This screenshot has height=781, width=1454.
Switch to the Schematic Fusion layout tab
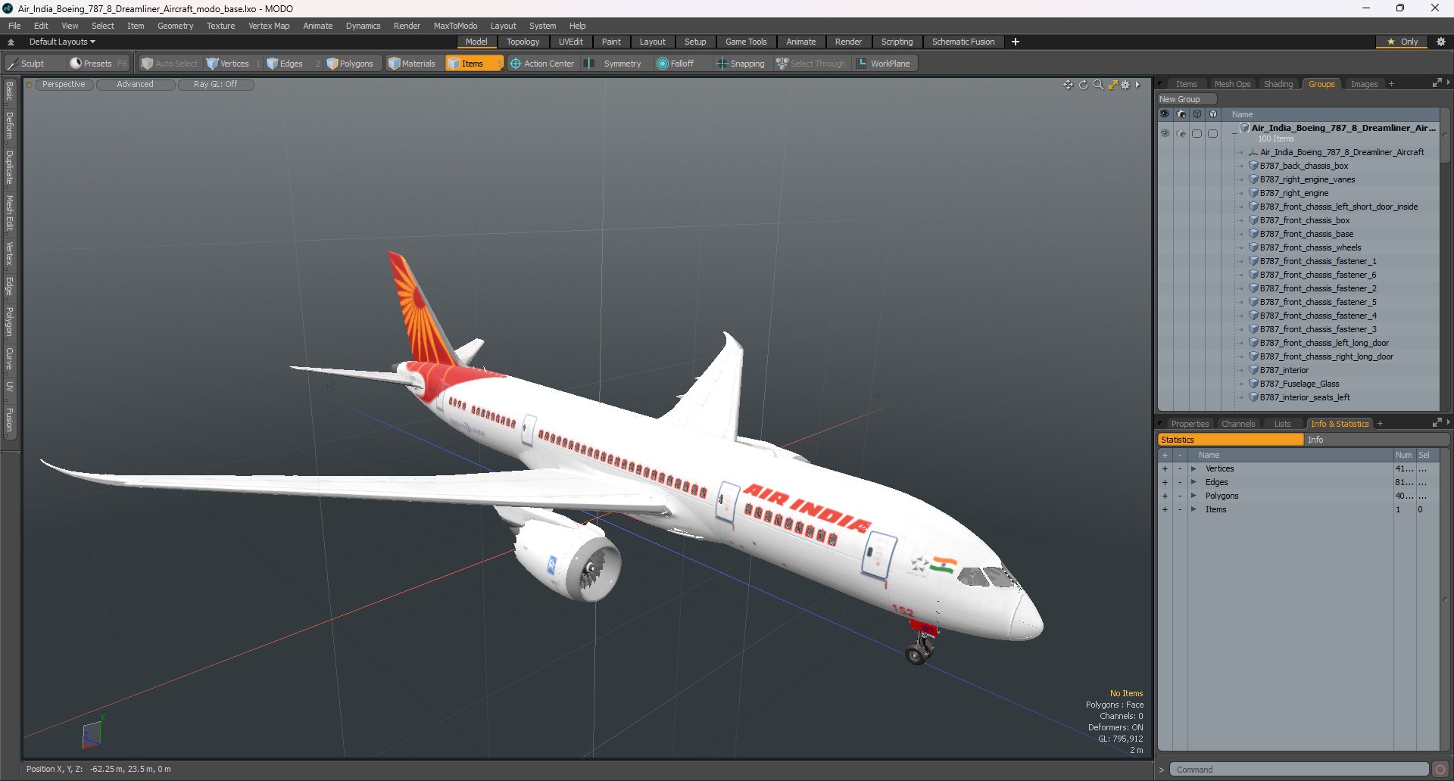click(963, 42)
